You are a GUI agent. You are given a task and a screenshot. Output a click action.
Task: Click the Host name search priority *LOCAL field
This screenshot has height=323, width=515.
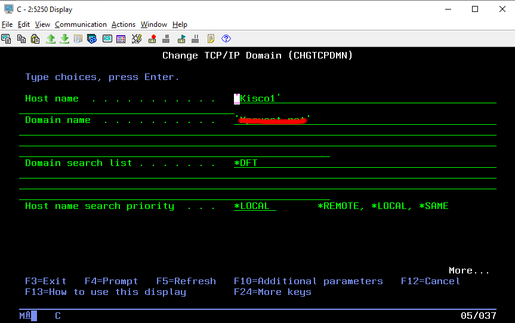(255, 206)
